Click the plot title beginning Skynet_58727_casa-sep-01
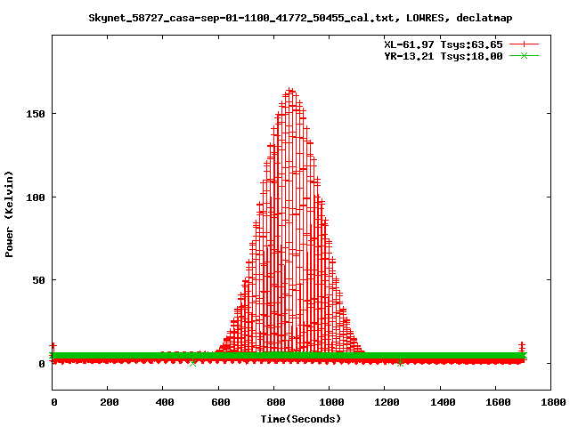The image size is (570, 427). [300, 18]
